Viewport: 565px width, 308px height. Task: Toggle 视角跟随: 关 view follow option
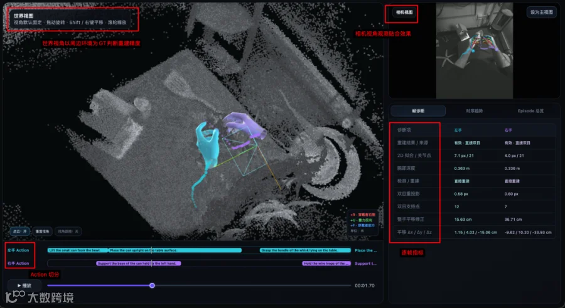pos(68,231)
